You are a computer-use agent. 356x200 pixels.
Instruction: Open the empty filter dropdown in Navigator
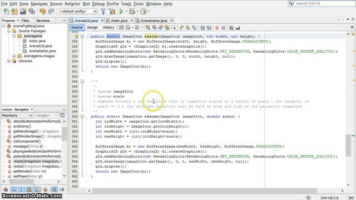47,116
